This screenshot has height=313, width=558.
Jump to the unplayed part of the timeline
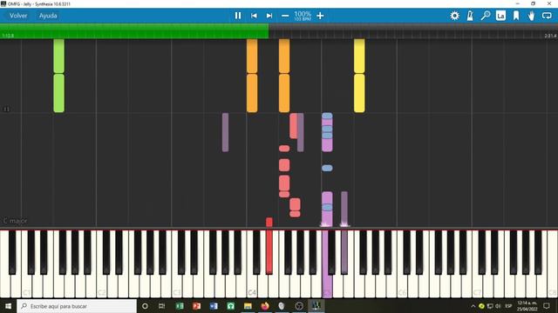pyautogui.click(x=413, y=31)
